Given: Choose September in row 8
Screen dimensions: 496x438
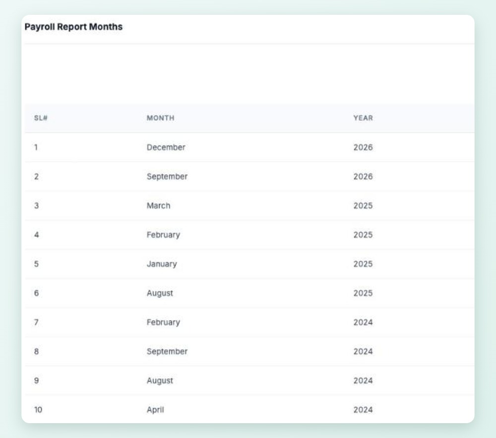Looking at the screenshot, I should click(x=167, y=351).
